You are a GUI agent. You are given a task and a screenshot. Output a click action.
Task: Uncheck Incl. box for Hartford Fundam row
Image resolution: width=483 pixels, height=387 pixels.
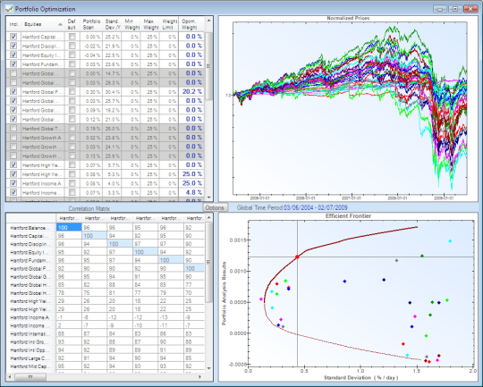tap(13, 64)
